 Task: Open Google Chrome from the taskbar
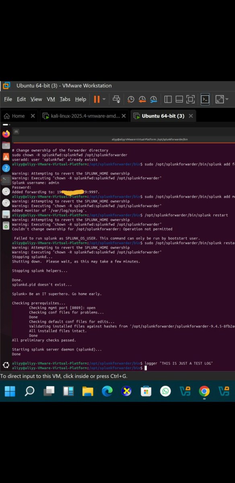204,391
